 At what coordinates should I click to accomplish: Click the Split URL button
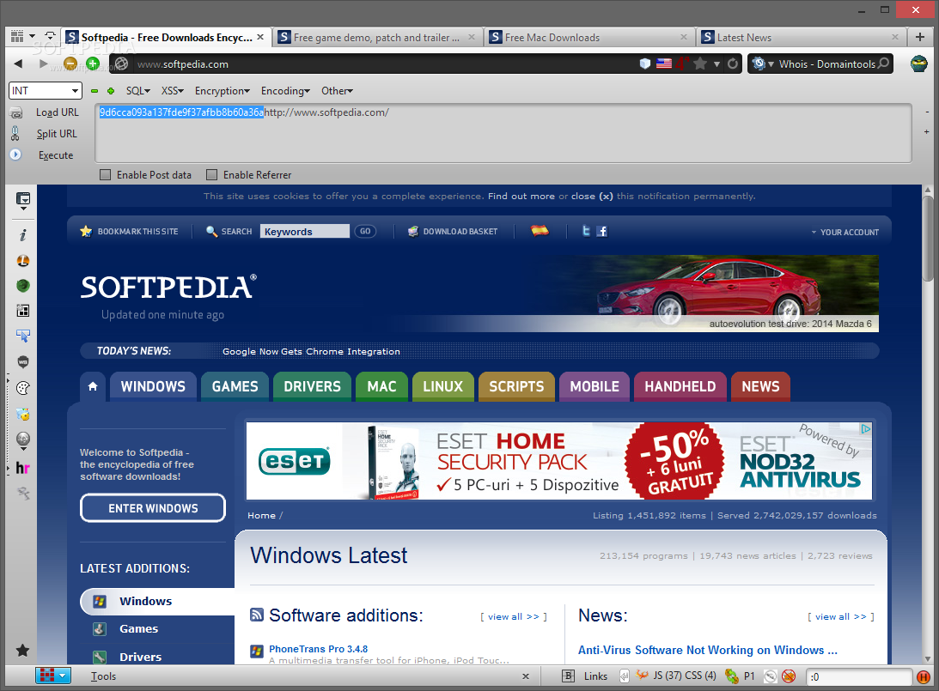(x=57, y=133)
